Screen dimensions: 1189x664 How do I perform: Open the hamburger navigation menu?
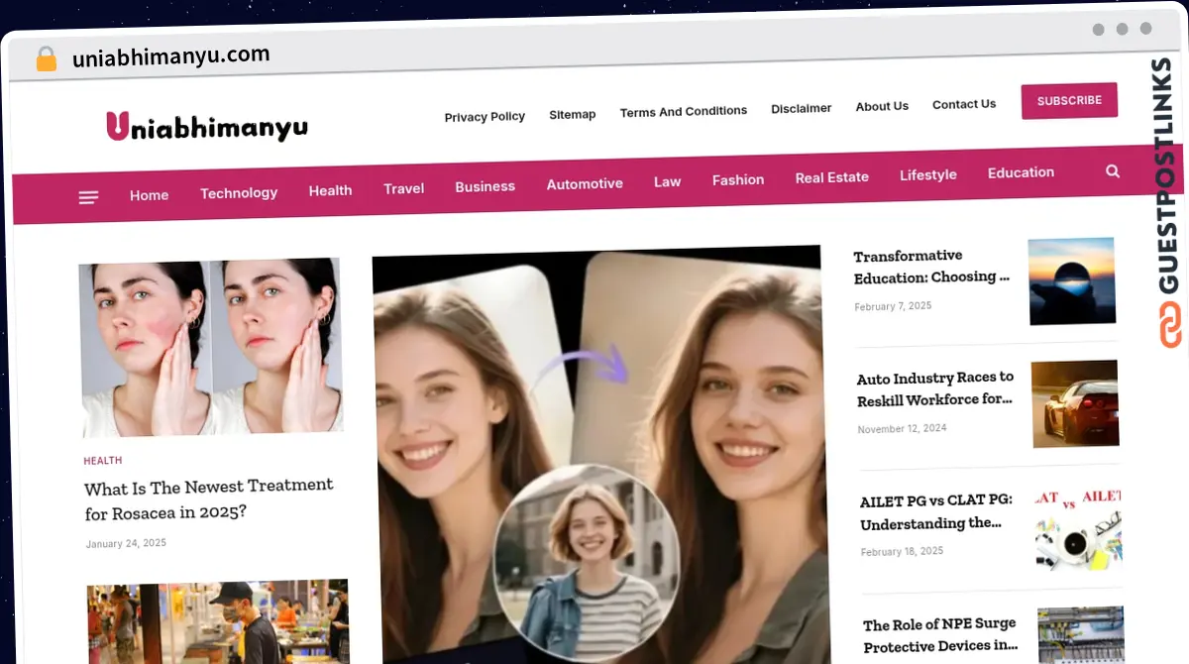88,196
